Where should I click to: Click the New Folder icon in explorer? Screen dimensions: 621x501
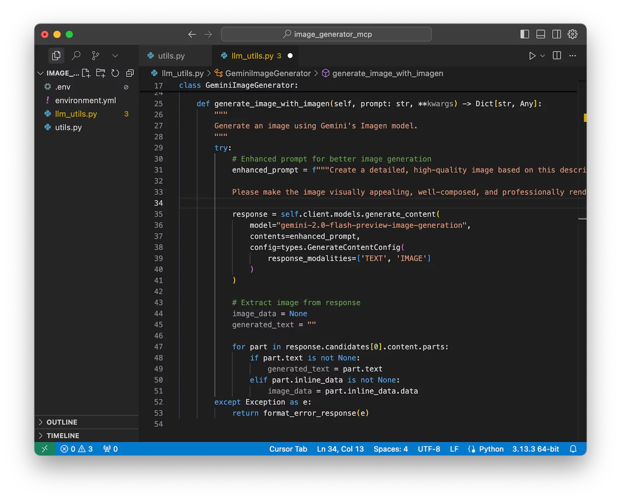click(101, 73)
